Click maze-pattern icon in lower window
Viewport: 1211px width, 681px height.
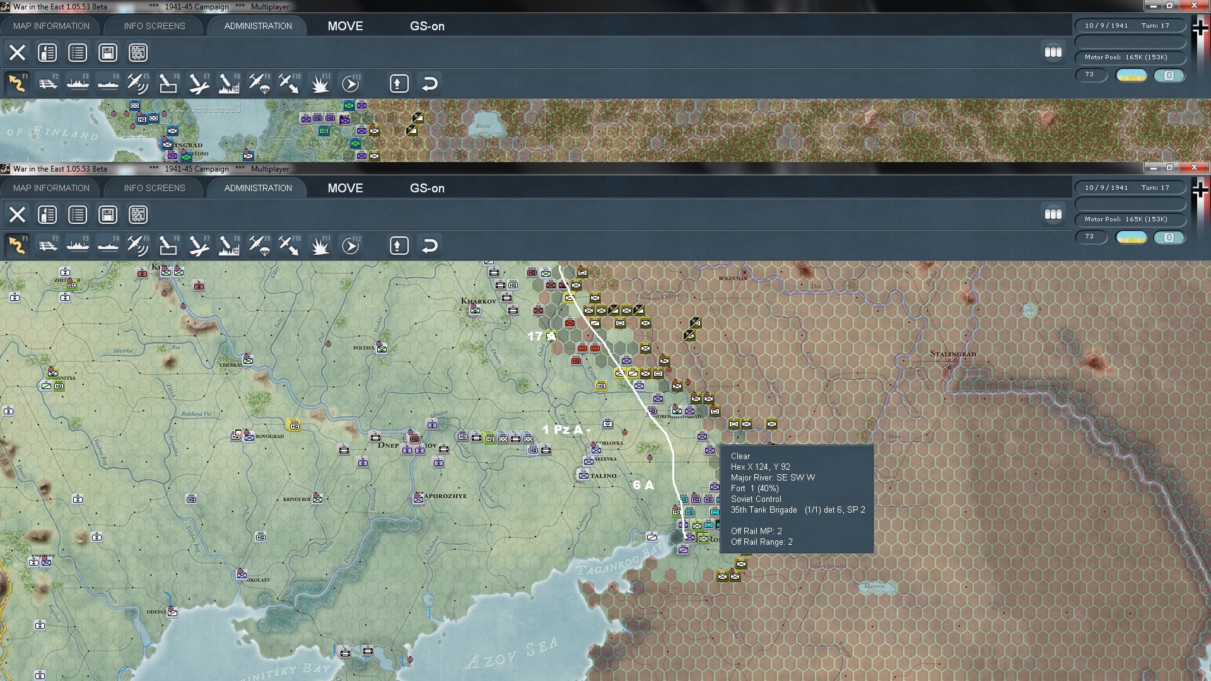138,214
